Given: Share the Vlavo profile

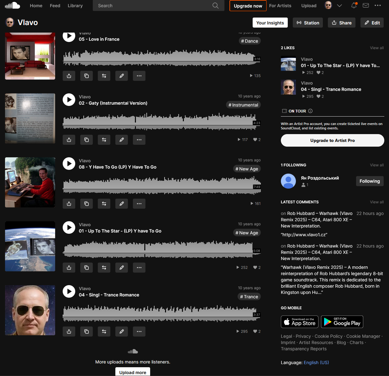Looking at the screenshot, I should (342, 23).
